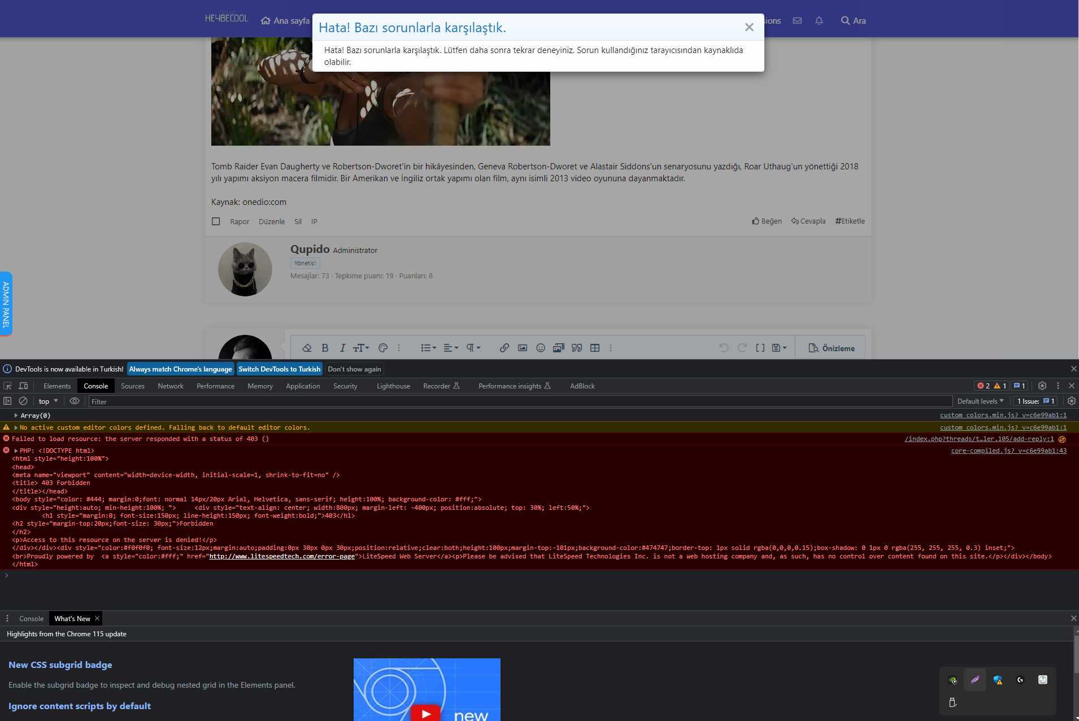Open the save draft dropdown in editor
1079x721 pixels.
tap(779, 348)
